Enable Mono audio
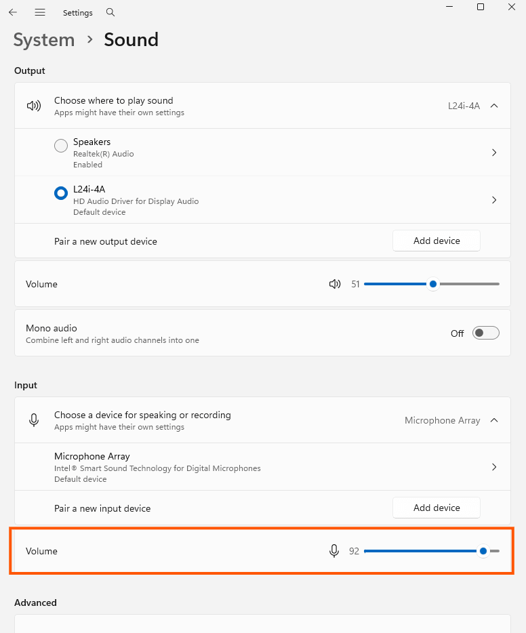The width and height of the screenshot is (526, 633). [485, 333]
